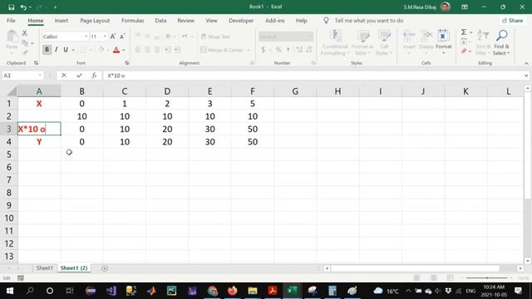Open the underline style dropdown arrow
Screen dimensions: 532x299
pos(73,50)
